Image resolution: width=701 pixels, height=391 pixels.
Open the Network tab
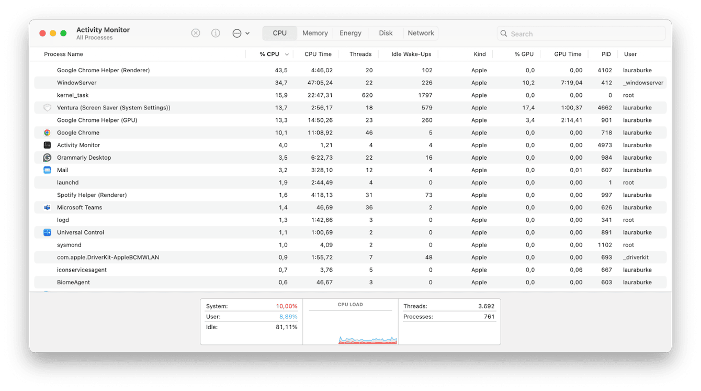(x=421, y=32)
